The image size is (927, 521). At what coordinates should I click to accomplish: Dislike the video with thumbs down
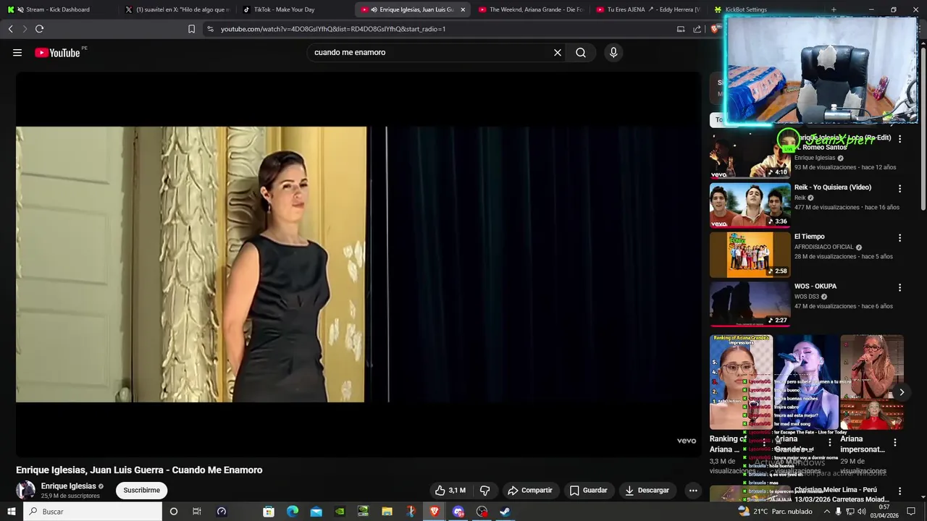tap(485, 491)
